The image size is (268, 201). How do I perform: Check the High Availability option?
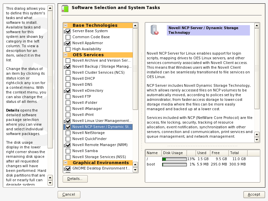(68, 49)
